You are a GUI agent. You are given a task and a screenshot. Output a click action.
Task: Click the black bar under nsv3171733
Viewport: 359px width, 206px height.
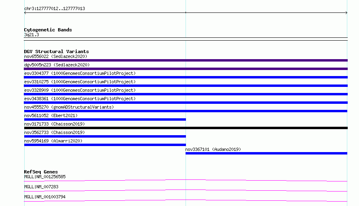(x=186, y=128)
